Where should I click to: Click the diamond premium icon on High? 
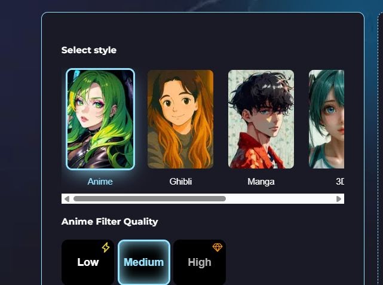click(x=217, y=247)
